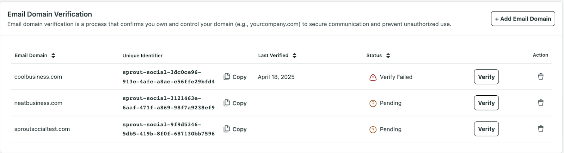Click trash icon for neatbusiness.com row
This screenshot has height=153, width=564.
(x=540, y=103)
